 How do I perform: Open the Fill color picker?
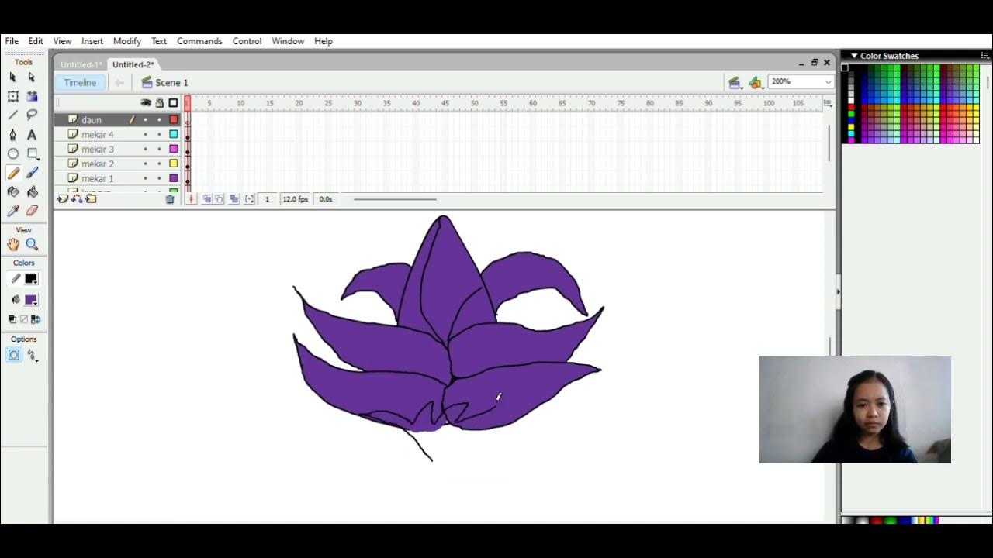click(x=31, y=300)
